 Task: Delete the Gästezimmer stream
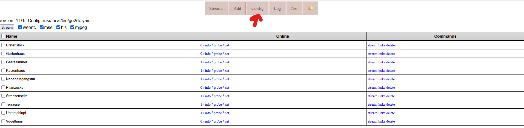(x=391, y=62)
